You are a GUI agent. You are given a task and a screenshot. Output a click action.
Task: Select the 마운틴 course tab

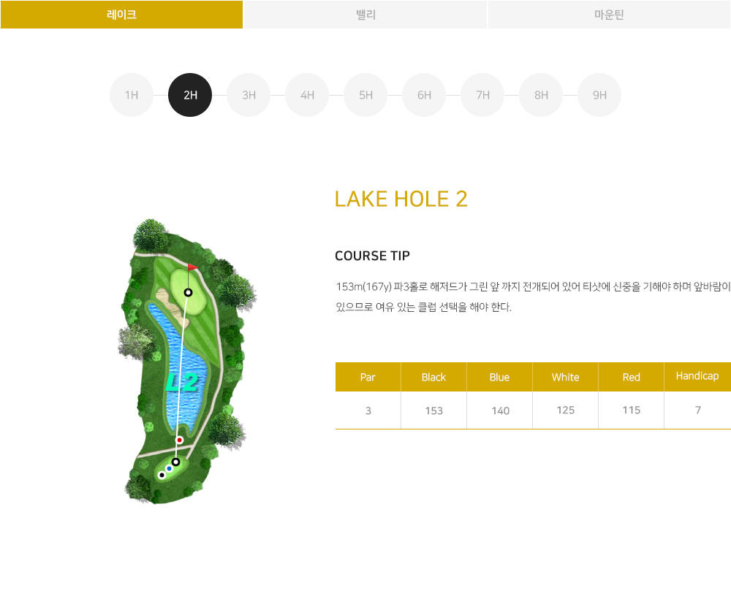609,15
